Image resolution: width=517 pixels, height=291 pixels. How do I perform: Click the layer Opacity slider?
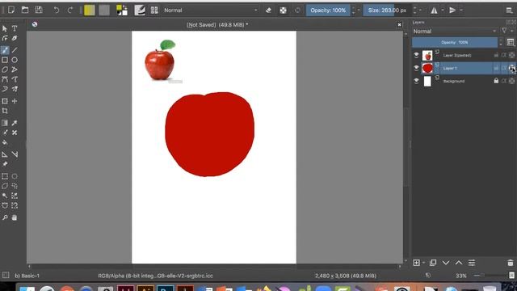(x=455, y=42)
